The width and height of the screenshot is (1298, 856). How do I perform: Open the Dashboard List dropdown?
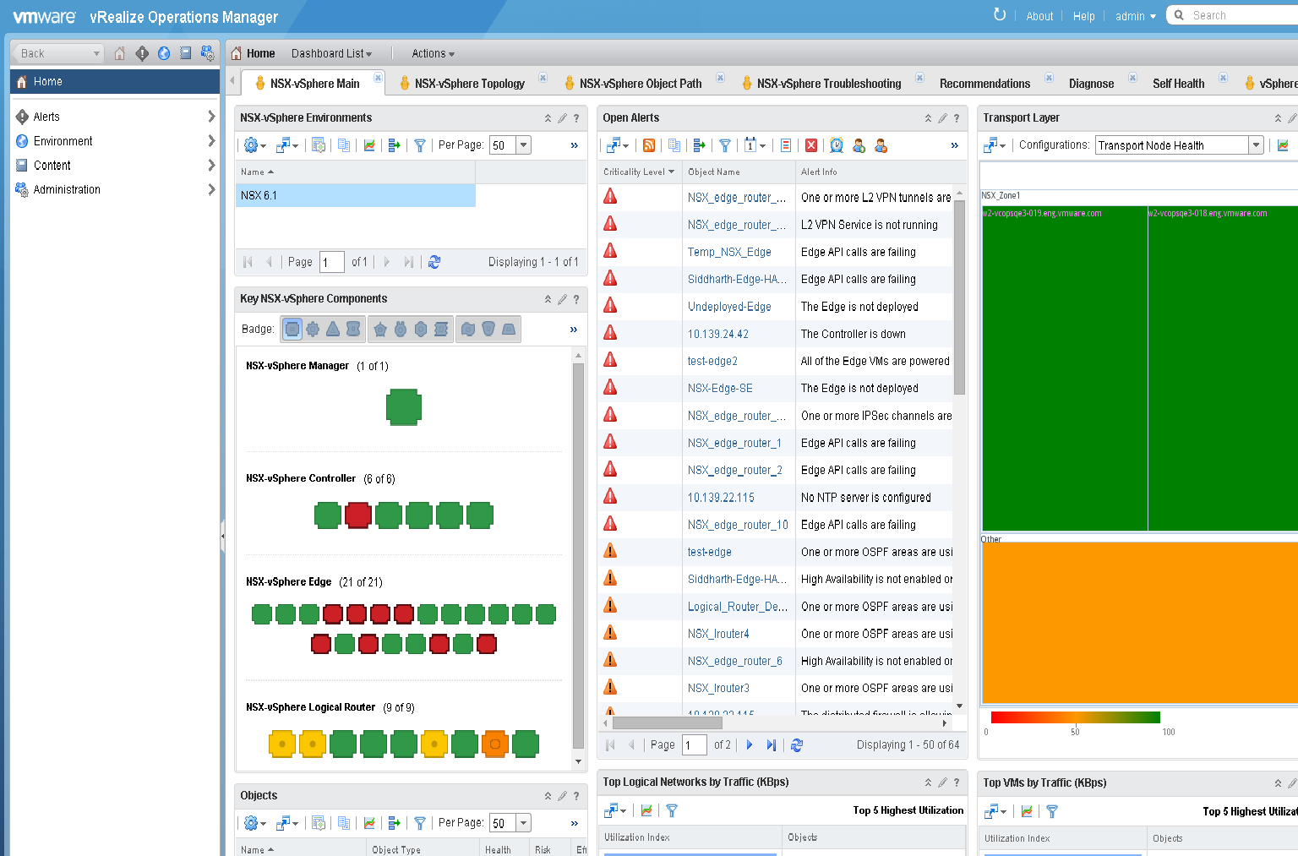click(331, 53)
